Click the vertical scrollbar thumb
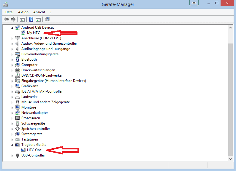This screenshot has height=171, width=236. coord(230,100)
